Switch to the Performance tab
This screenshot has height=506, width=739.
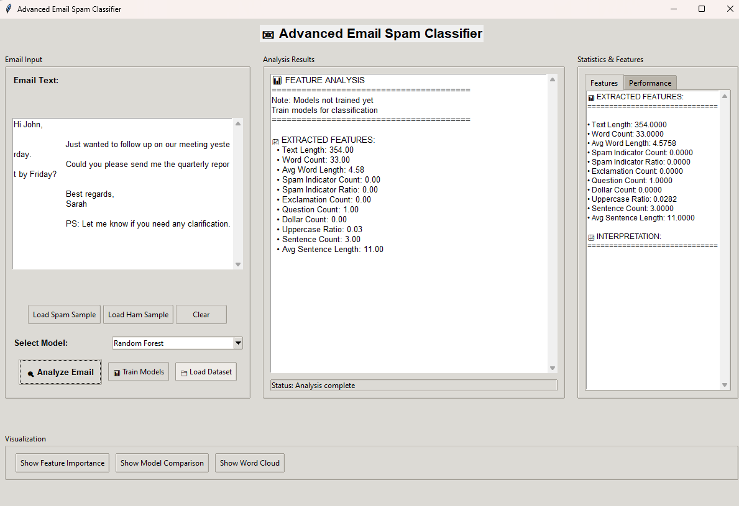649,83
